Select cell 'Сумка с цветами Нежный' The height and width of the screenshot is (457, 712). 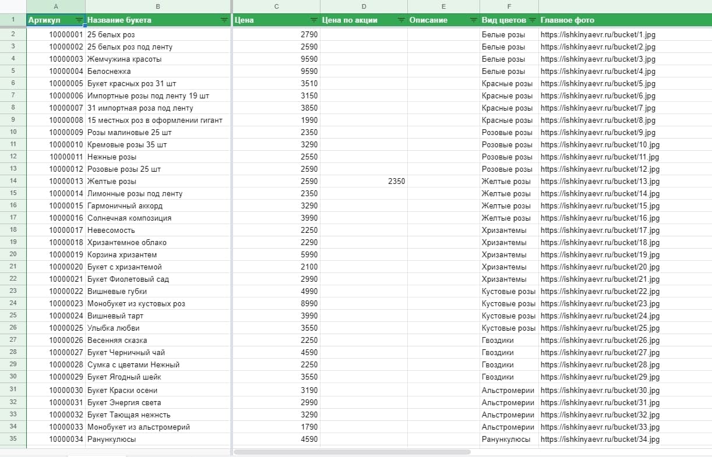pyautogui.click(x=158, y=365)
